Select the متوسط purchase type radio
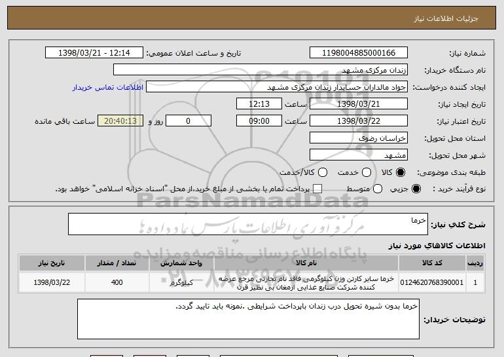504x357 pixels. (378, 189)
